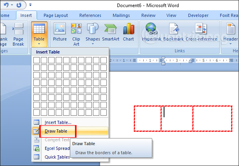Image resolution: width=239 pixels, height=166 pixels.
Task: Insert a Picture from file
Action: tap(60, 32)
